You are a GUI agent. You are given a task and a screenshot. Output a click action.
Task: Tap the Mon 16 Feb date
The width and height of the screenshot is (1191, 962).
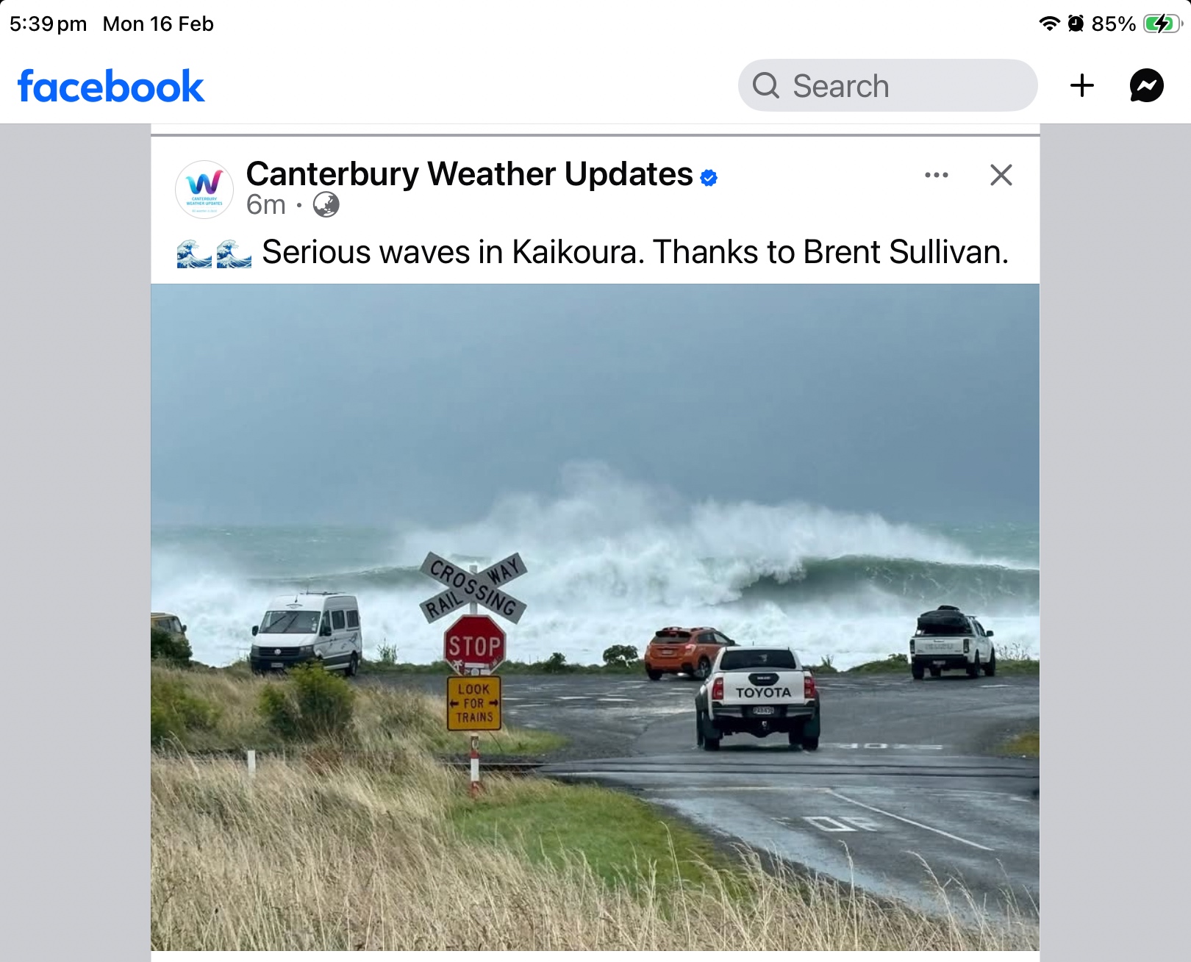click(x=158, y=24)
